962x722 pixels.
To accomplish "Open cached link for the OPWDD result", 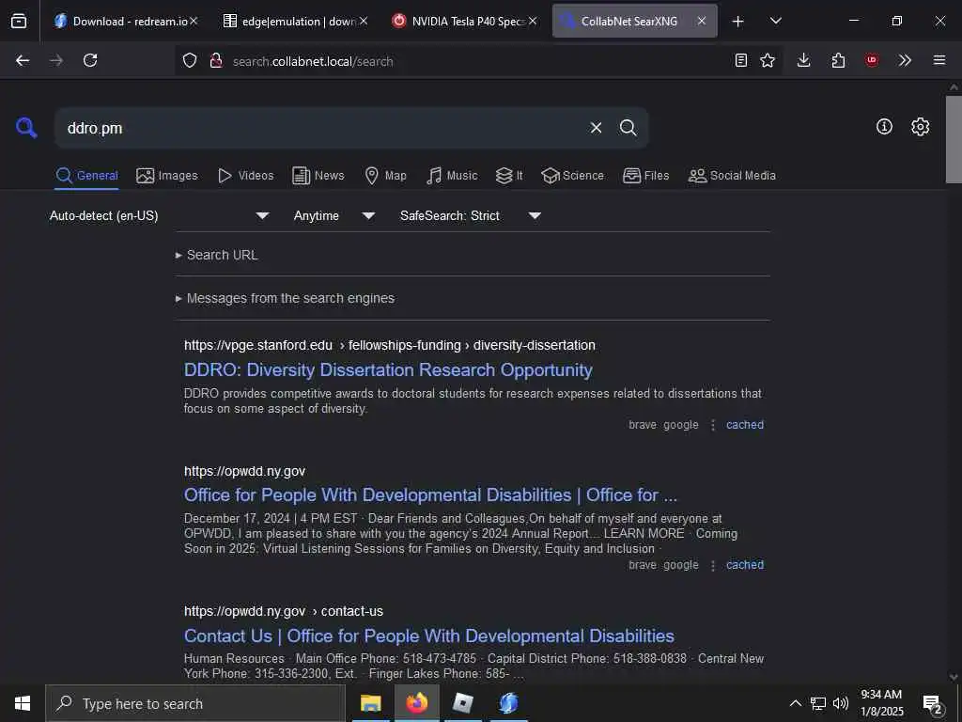I will [745, 565].
